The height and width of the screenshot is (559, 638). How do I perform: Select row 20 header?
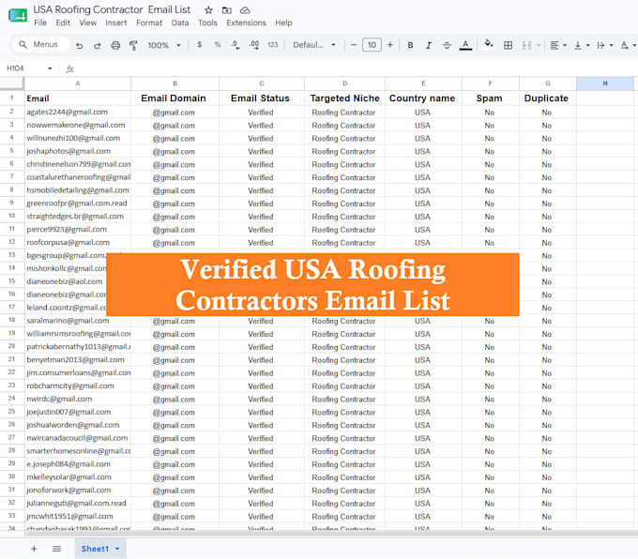click(12, 347)
